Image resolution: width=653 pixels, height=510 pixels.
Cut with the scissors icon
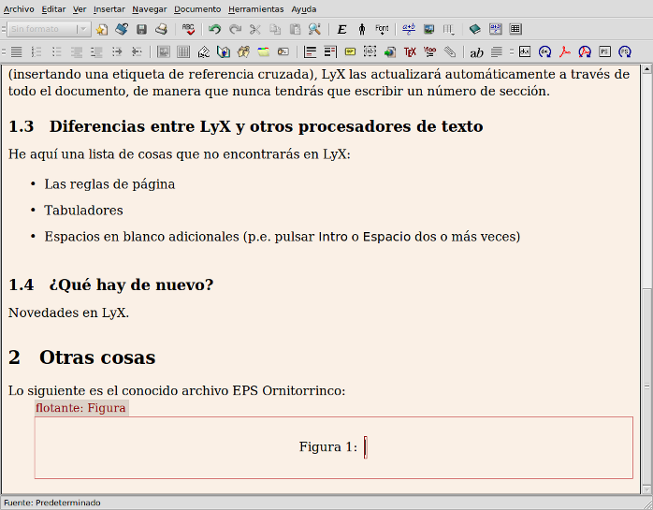pos(254,29)
